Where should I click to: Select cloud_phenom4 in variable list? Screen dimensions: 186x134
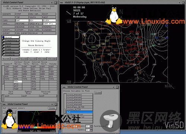coord(80,102)
